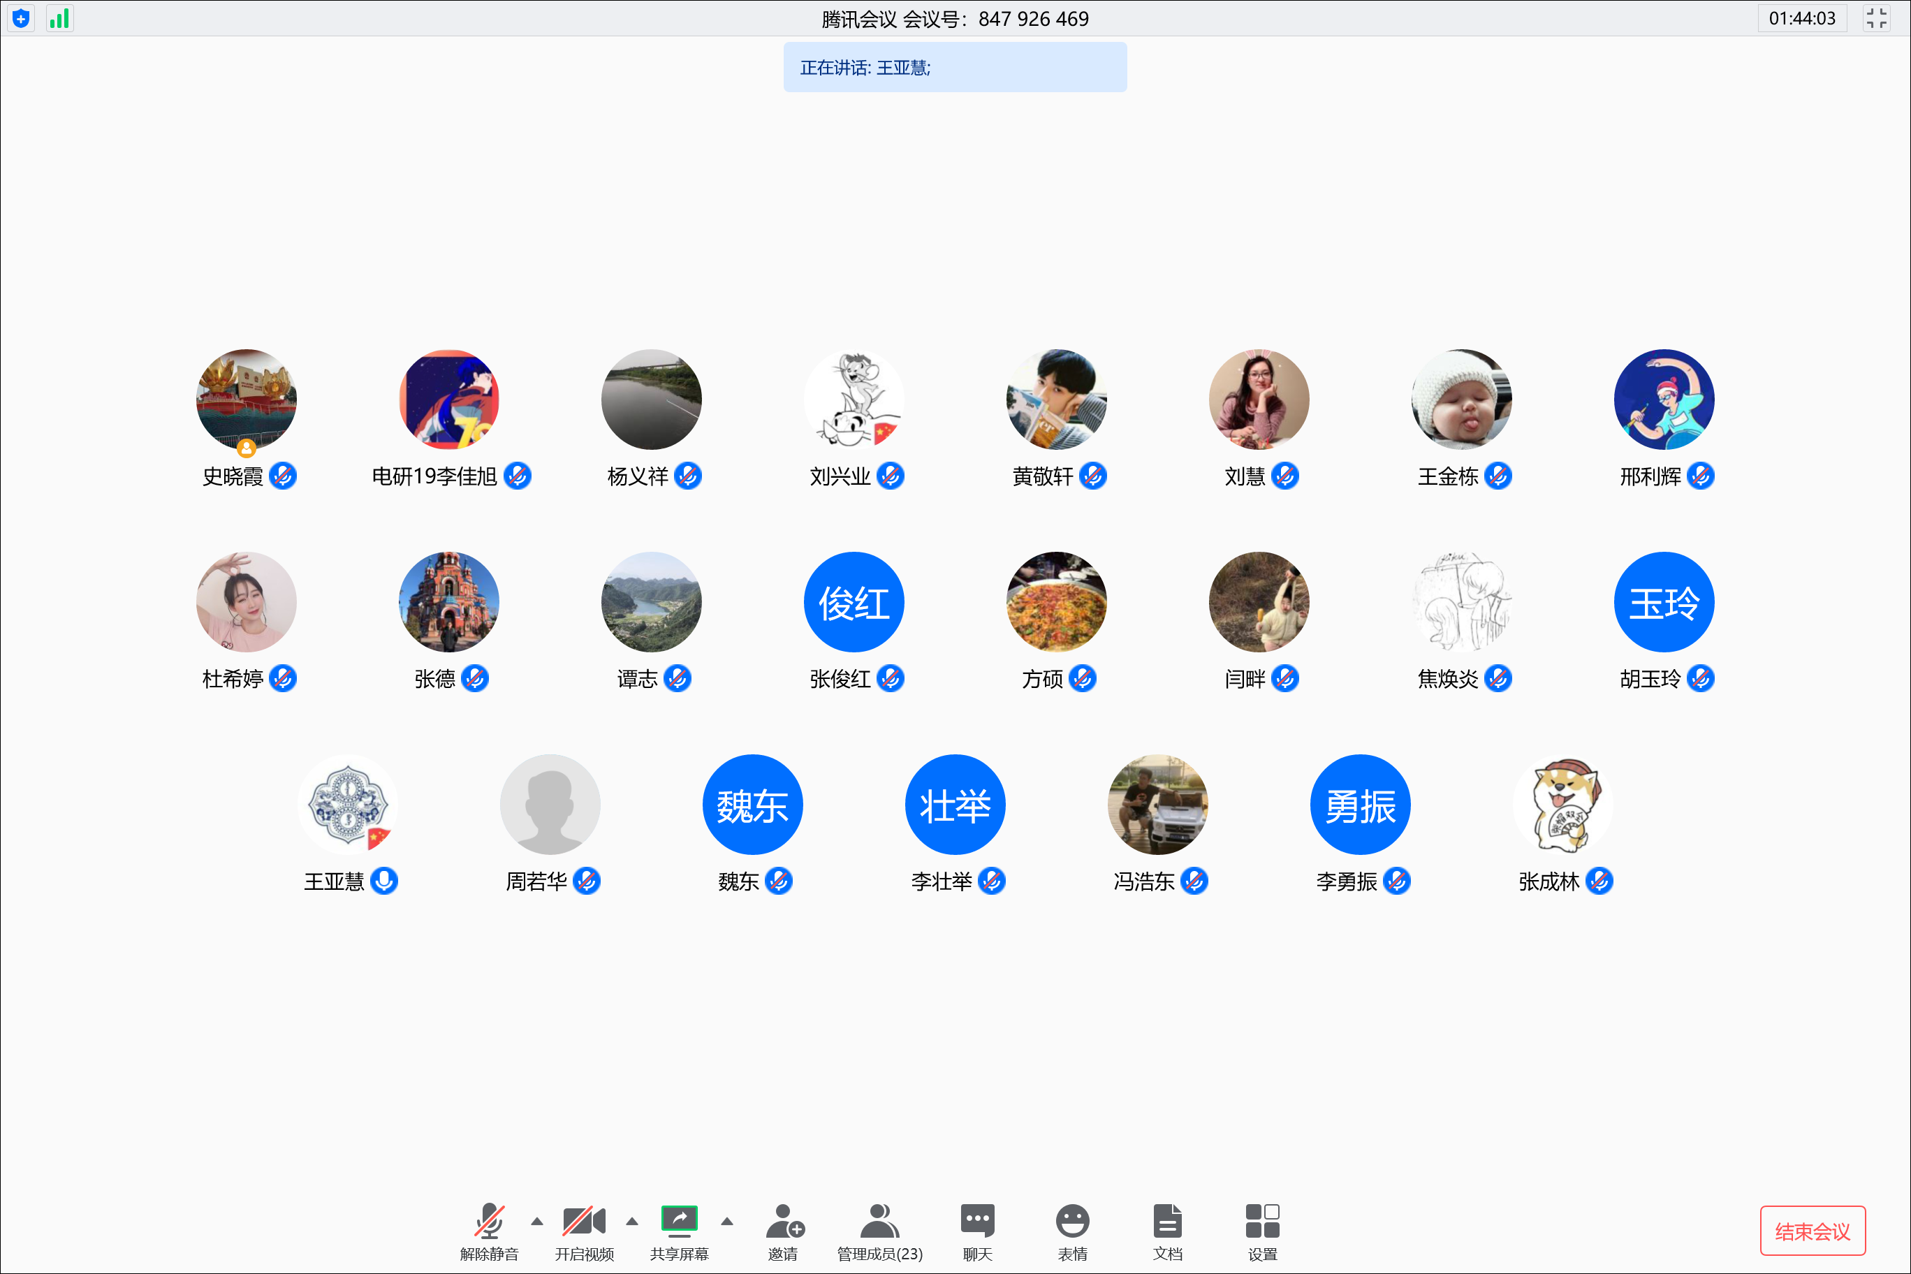This screenshot has width=1911, height=1274.
Task: Toggle exit full-screen icon at top right
Action: 1876,18
